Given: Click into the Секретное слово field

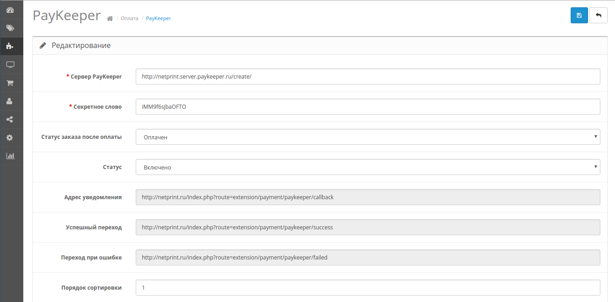Looking at the screenshot, I should pyautogui.click(x=368, y=107).
